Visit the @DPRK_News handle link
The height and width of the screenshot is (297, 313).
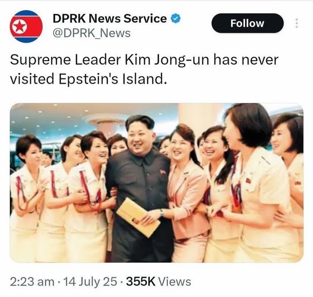click(x=92, y=33)
